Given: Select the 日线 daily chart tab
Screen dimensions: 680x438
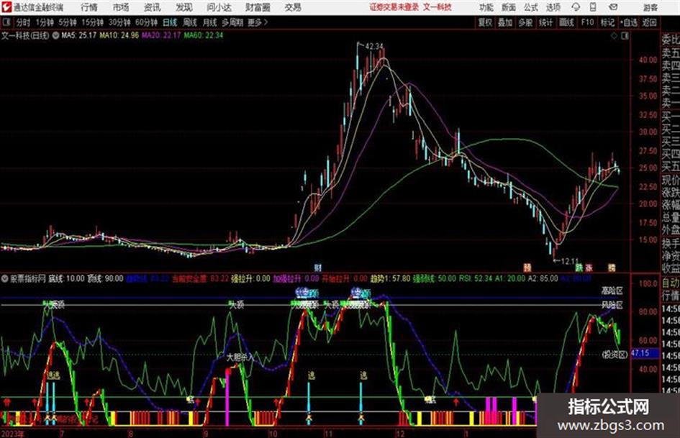Looking at the screenshot, I should click(x=170, y=22).
